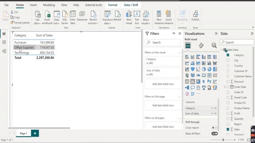Remove Sum of Sales from Columns
Viewport: 255px width, 143px height.
(216, 114)
